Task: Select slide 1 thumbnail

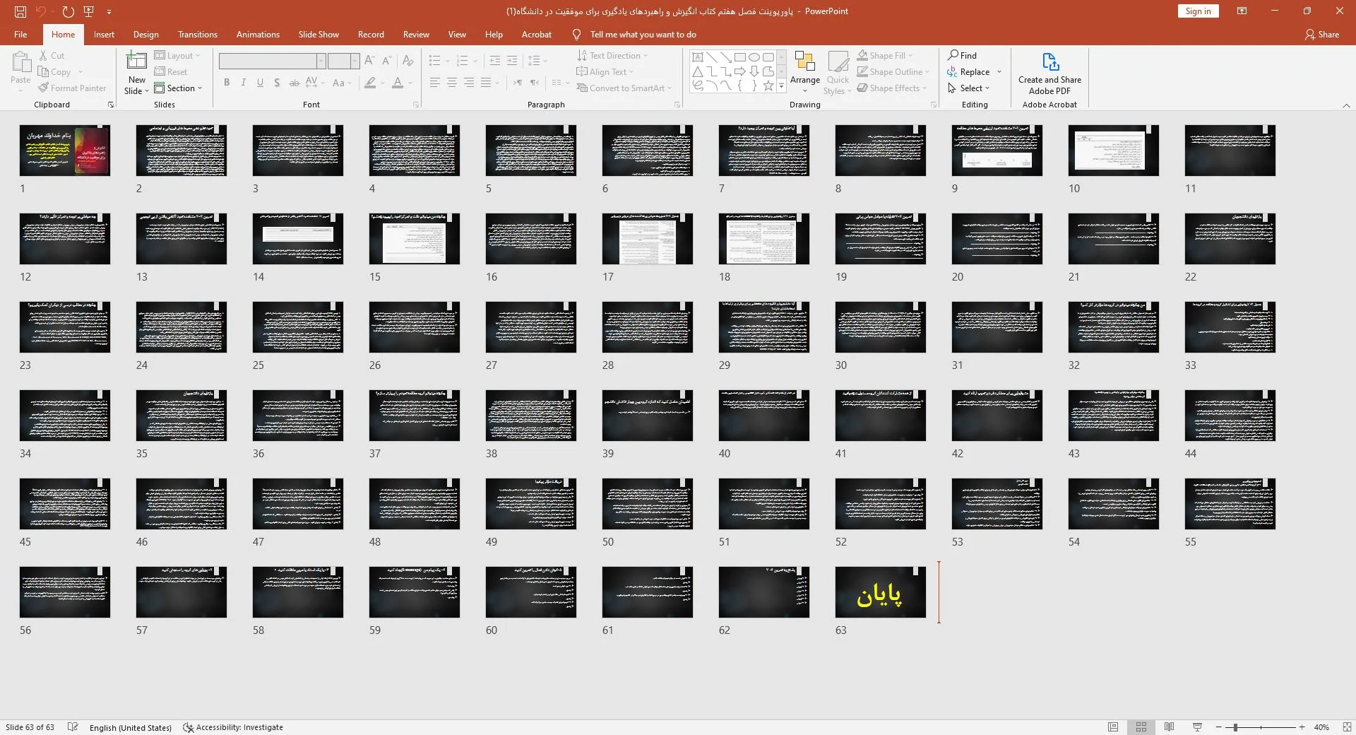Action: point(65,151)
